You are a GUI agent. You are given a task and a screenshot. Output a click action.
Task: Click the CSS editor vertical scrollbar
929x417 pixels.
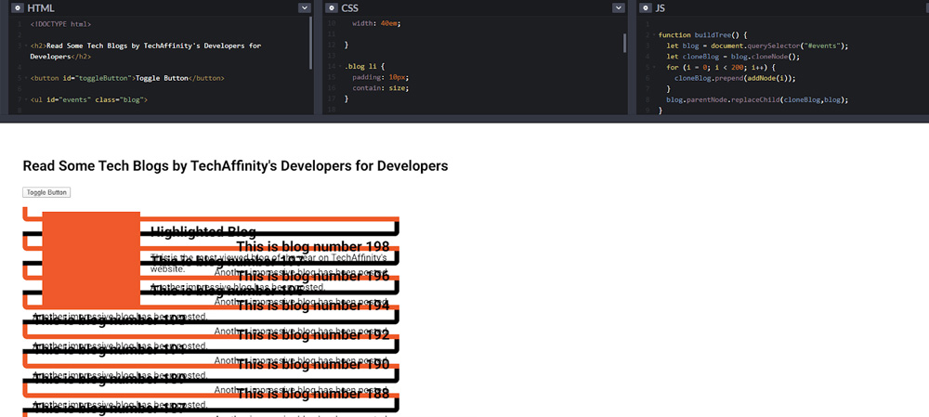(624, 43)
